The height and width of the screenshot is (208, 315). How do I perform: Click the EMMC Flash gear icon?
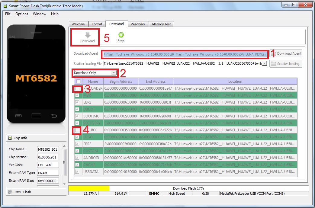coord(10,192)
